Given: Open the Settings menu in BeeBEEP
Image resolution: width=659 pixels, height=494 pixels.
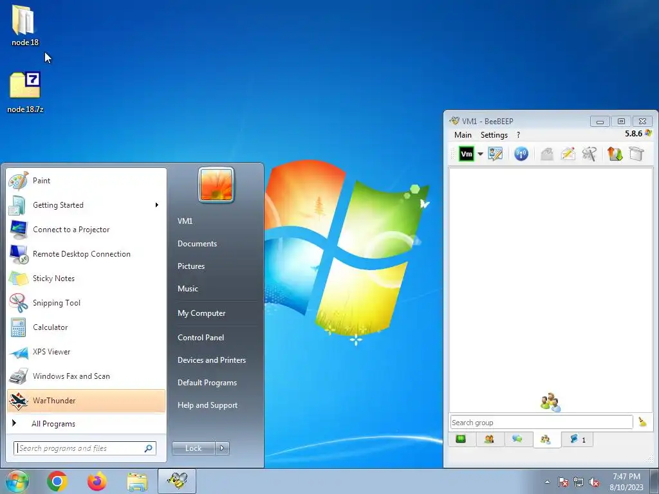Looking at the screenshot, I should pos(494,135).
